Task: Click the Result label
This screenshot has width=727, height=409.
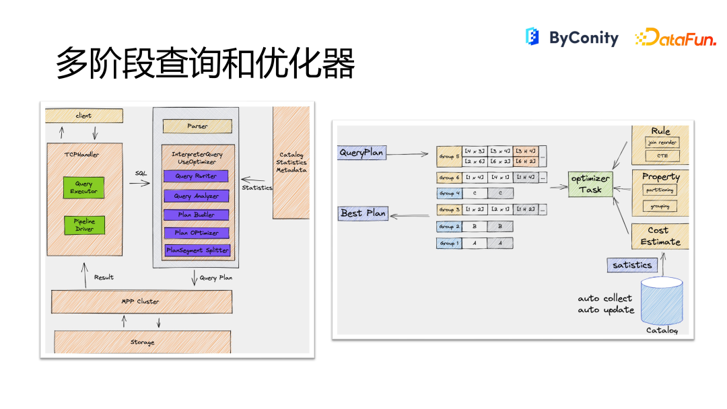Action: click(x=104, y=277)
